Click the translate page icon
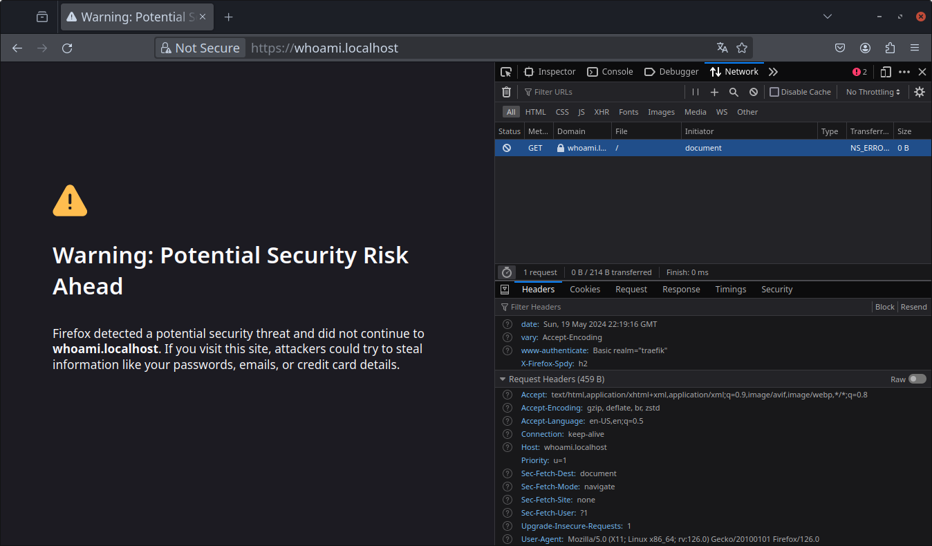The height and width of the screenshot is (546, 932). (723, 48)
